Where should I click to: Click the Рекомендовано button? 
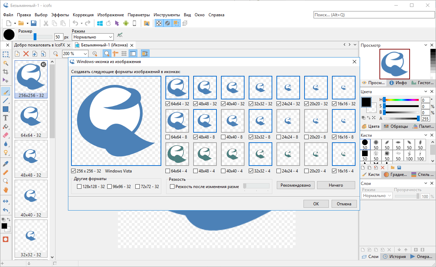(296, 185)
